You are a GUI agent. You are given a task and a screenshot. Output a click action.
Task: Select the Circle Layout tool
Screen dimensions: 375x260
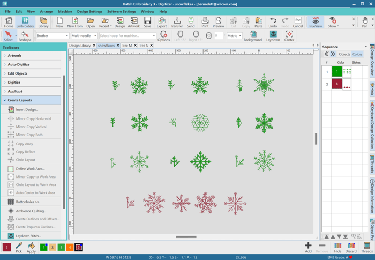click(x=25, y=160)
